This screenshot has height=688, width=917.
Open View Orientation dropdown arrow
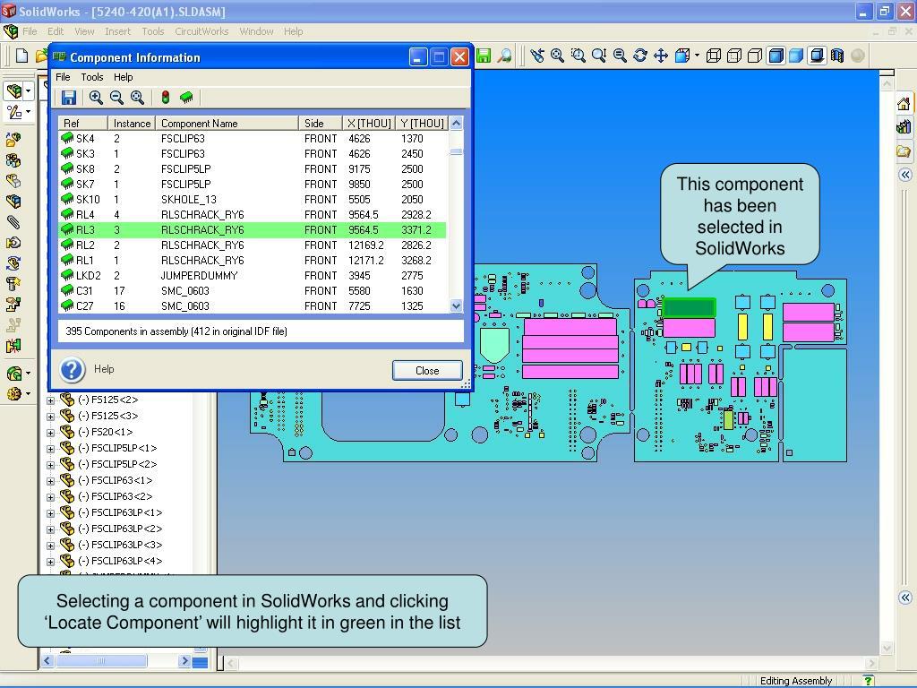click(x=697, y=56)
